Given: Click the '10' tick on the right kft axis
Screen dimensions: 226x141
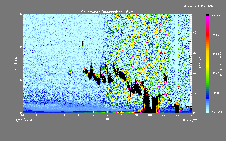Looking at the screenshot, I should (195, 93).
